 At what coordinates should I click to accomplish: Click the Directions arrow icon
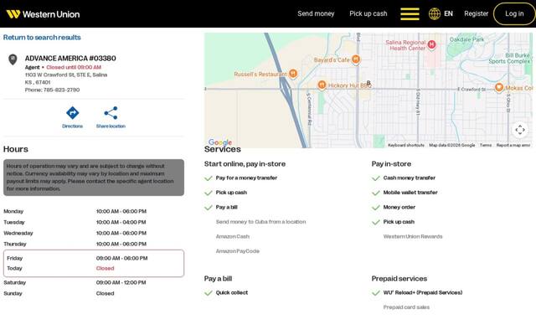point(73,113)
